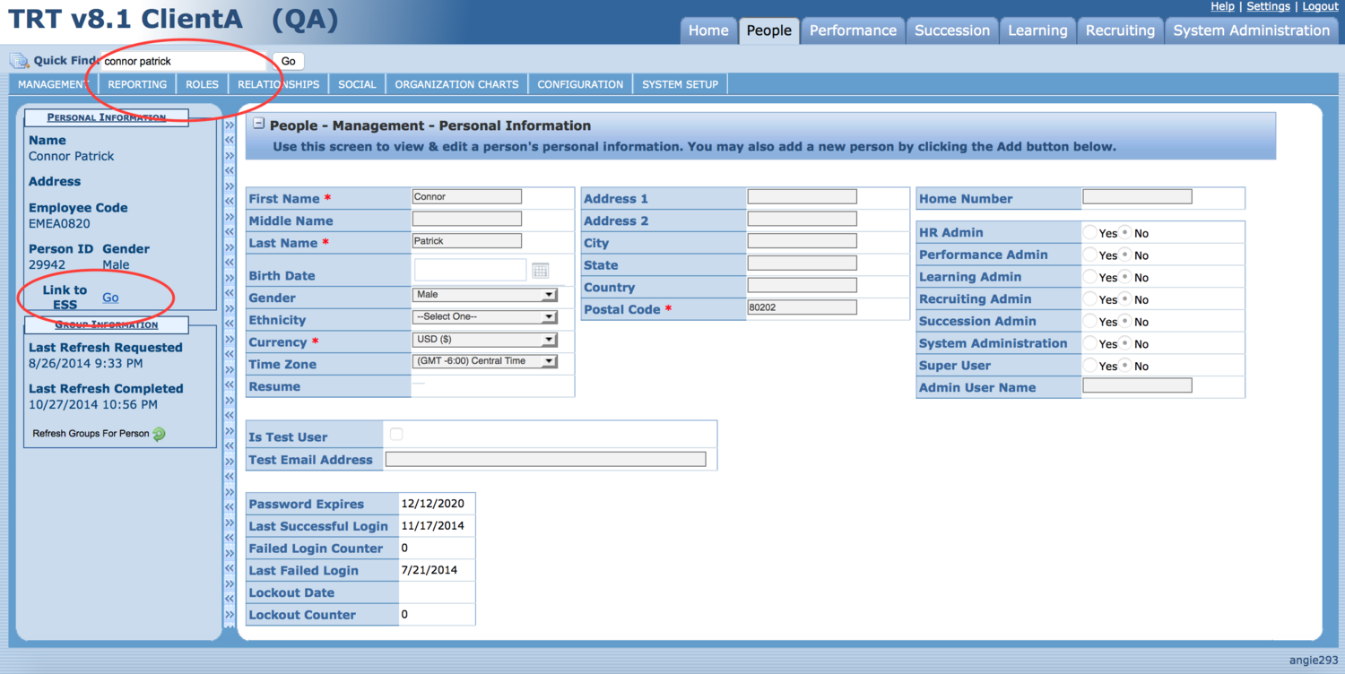Image resolution: width=1345 pixels, height=674 pixels.
Task: Click the First Name field
Action: coord(466,196)
